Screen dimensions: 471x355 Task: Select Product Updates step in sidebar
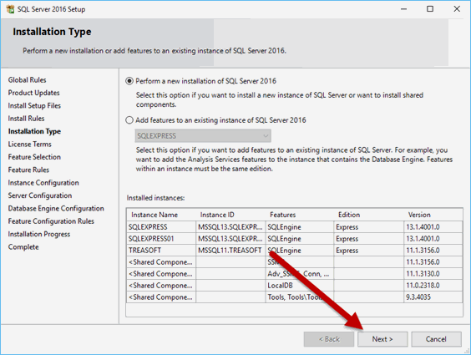point(33,93)
